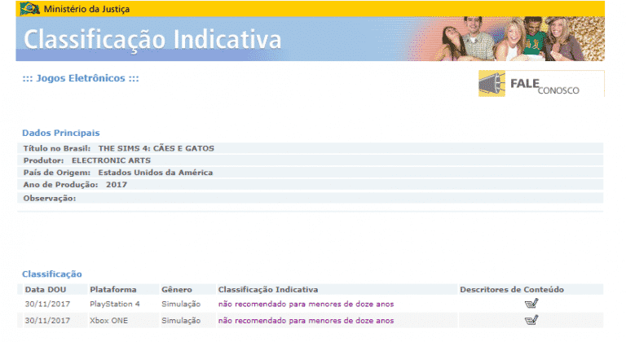This screenshot has height=342, width=626.
Task: Click the Gênero column header
Action: pyautogui.click(x=177, y=289)
